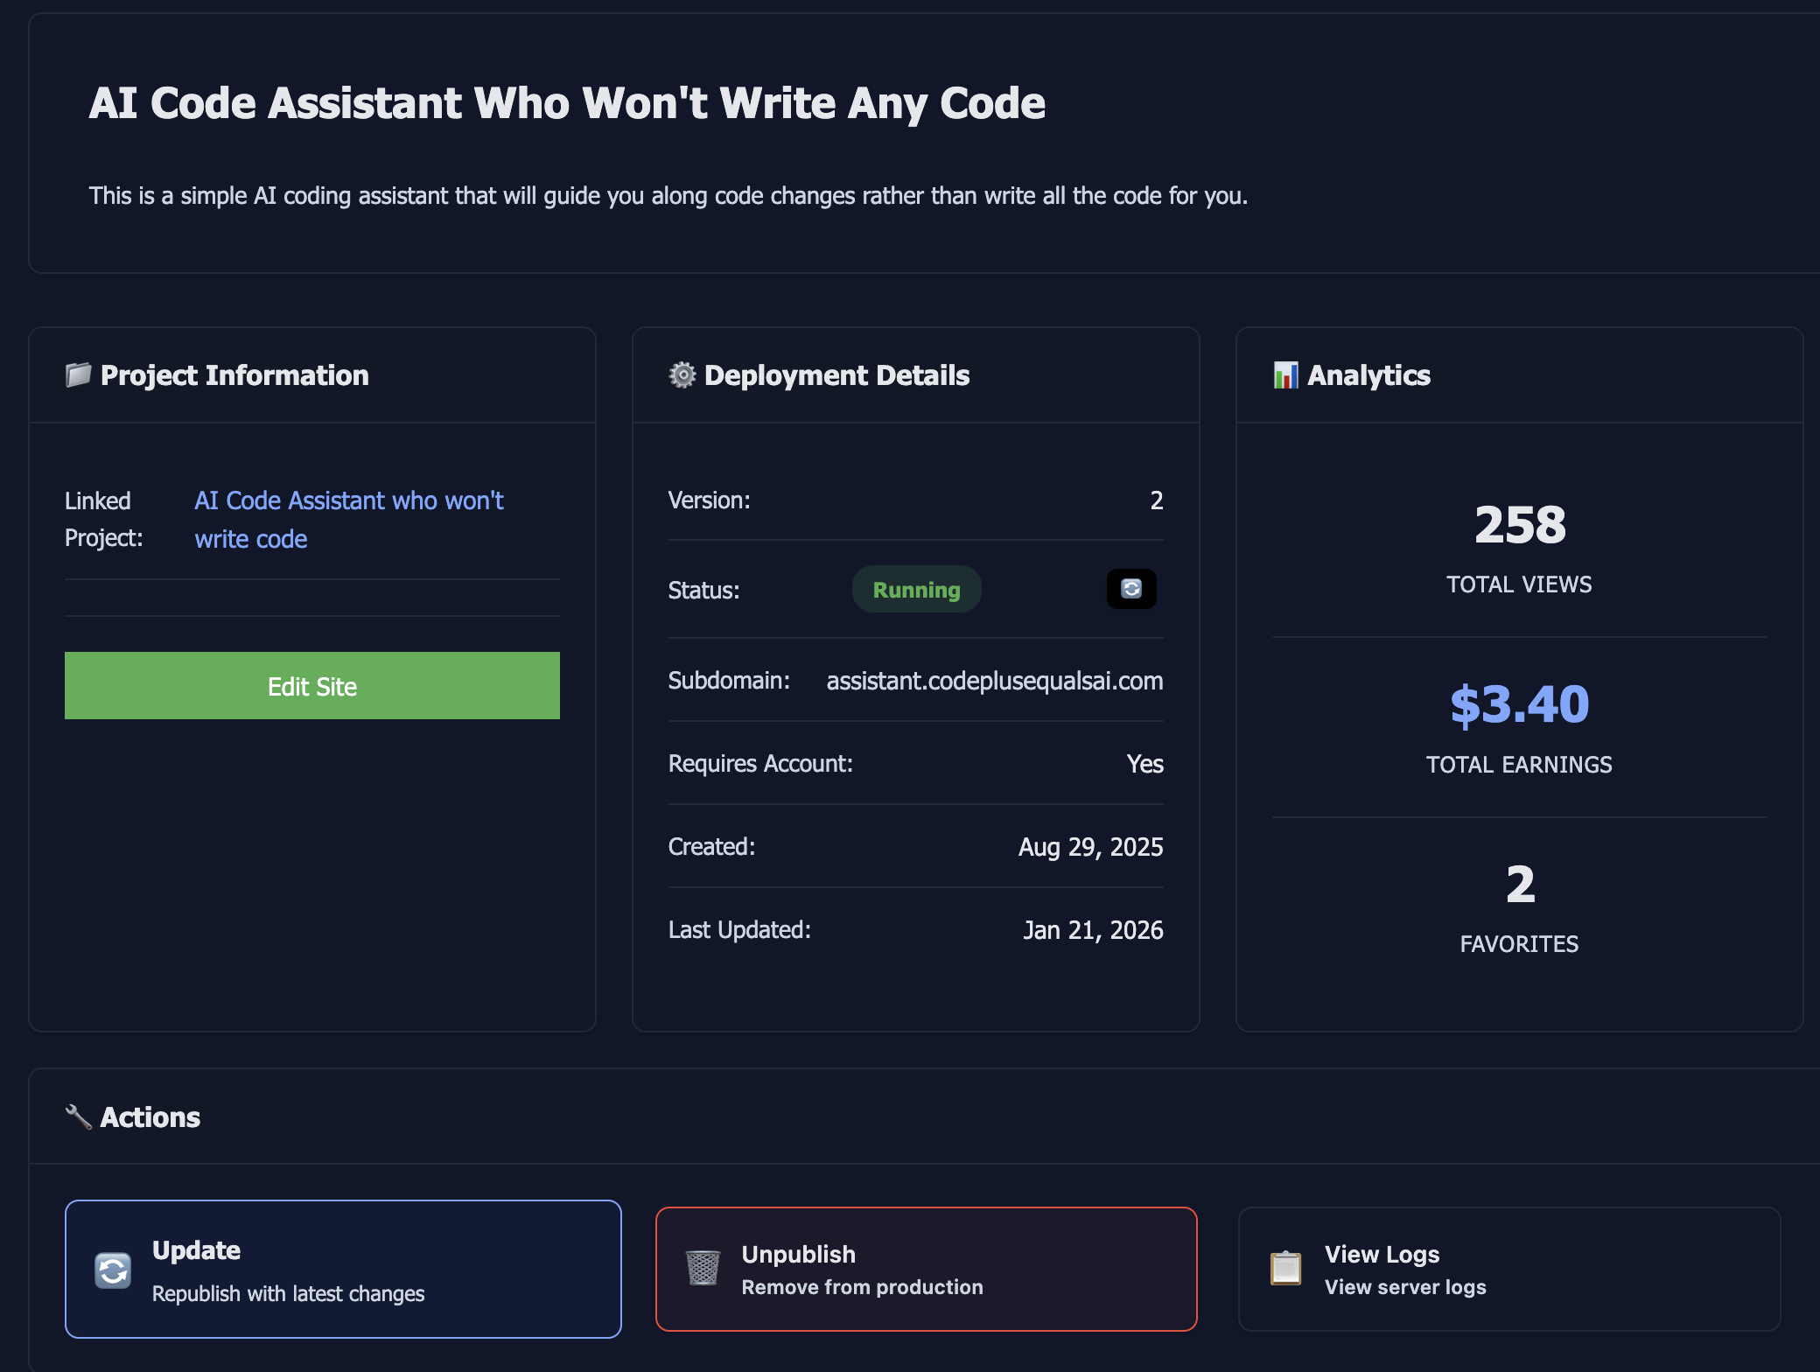The height and width of the screenshot is (1372, 1820).
Task: Select Unpublish to remove from production
Action: 926,1269
